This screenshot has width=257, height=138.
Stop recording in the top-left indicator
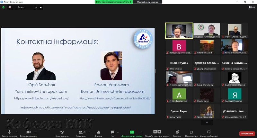pyautogui.click(x=41, y=7)
